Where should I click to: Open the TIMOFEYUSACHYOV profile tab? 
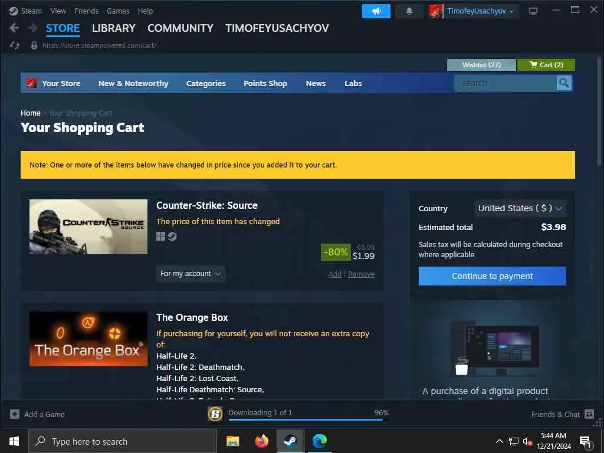pos(277,28)
